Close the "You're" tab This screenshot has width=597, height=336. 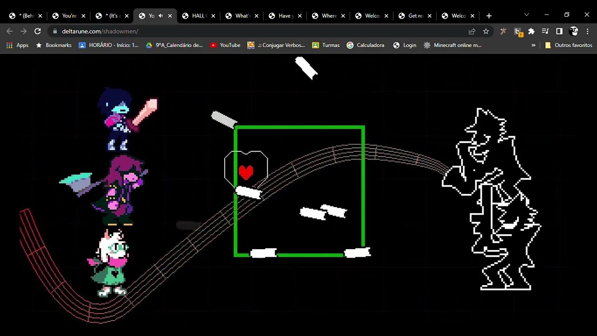(83, 16)
